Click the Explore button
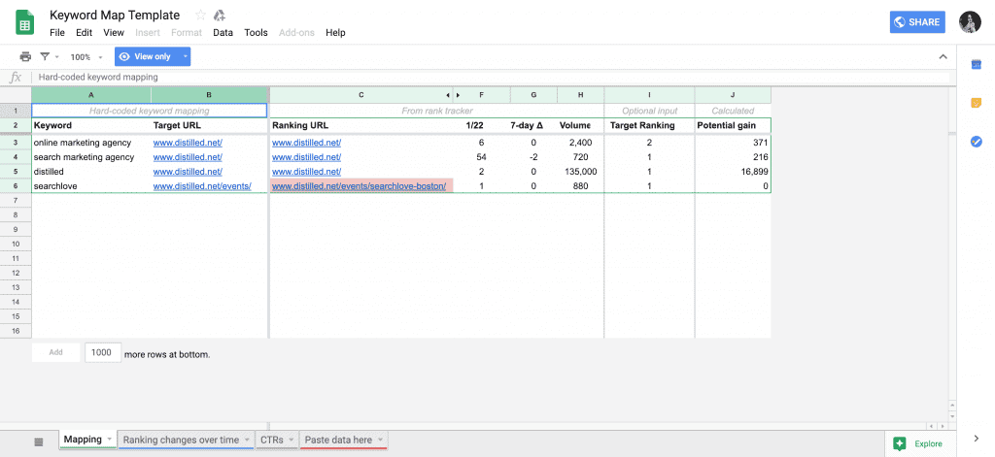The image size is (995, 457). pyautogui.click(x=919, y=443)
